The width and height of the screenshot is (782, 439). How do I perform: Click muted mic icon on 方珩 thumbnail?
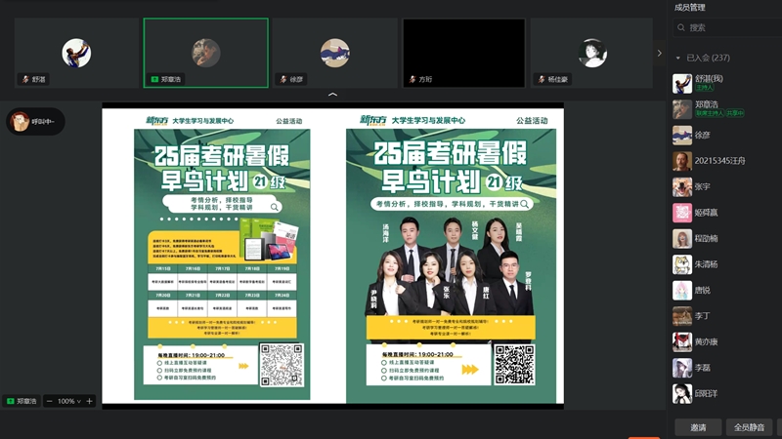413,79
